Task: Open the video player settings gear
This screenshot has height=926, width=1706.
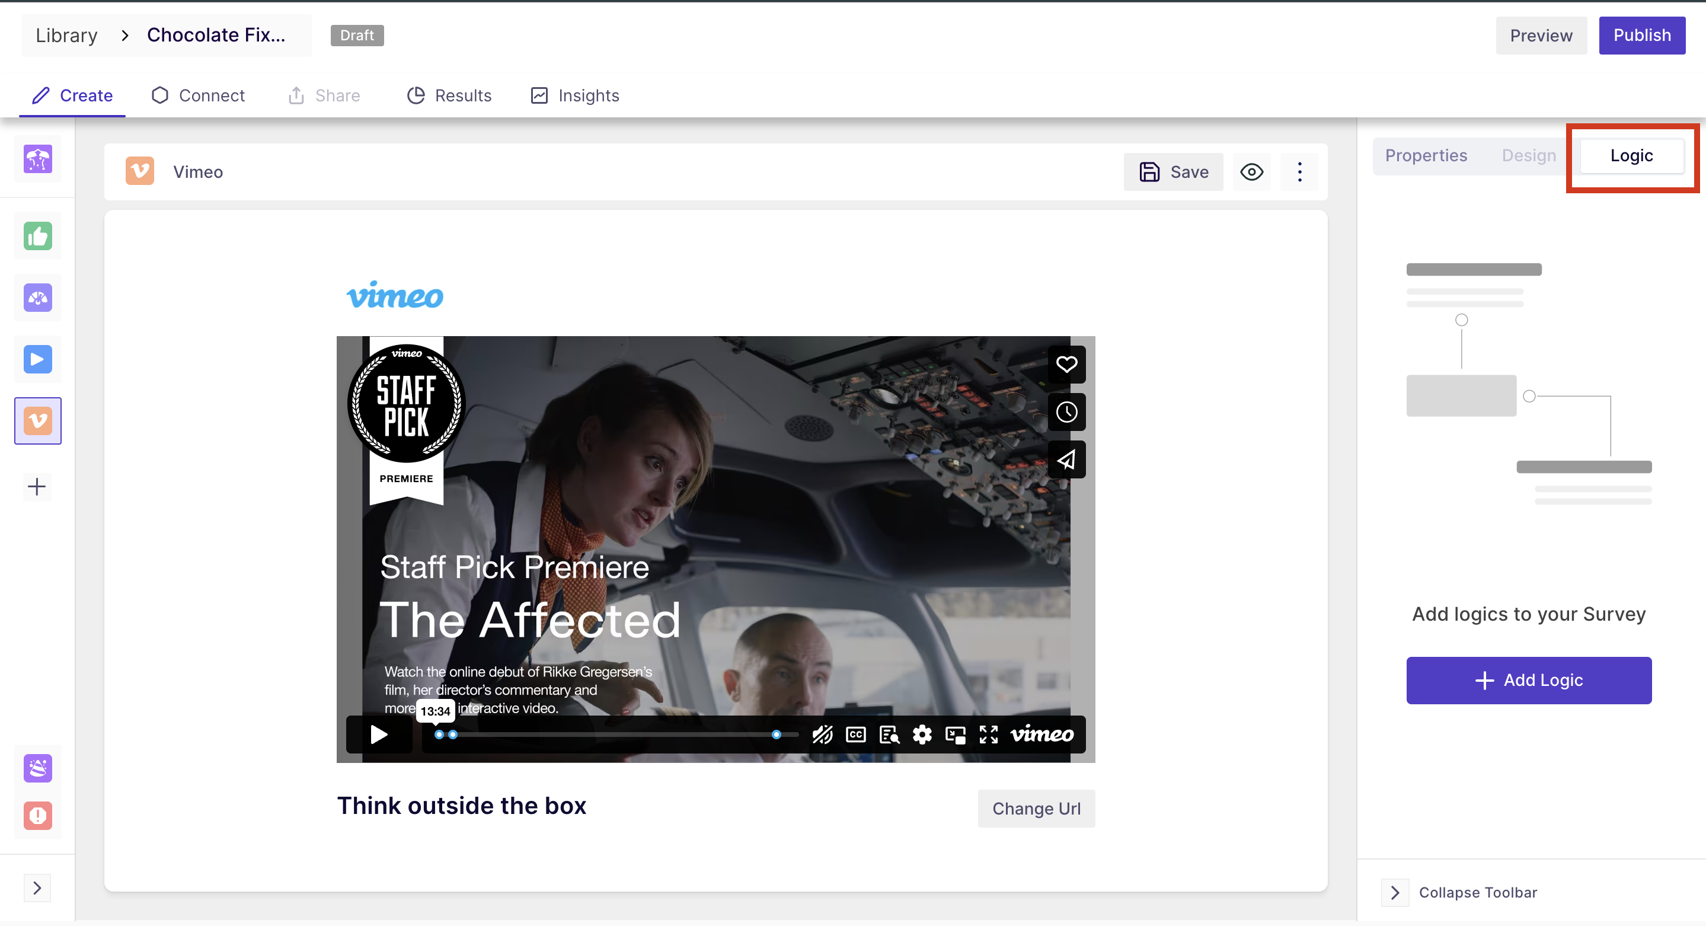Action: click(x=922, y=734)
